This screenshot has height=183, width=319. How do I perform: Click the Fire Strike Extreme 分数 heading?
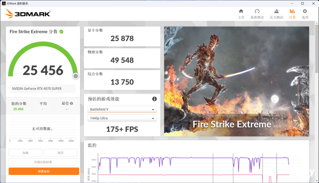pyautogui.click(x=34, y=31)
